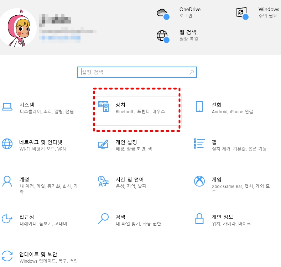The width and height of the screenshot is (281, 267).
Task: Click text '디스플레이, 소리, 알림, 전원'
Action: [x=47, y=112]
